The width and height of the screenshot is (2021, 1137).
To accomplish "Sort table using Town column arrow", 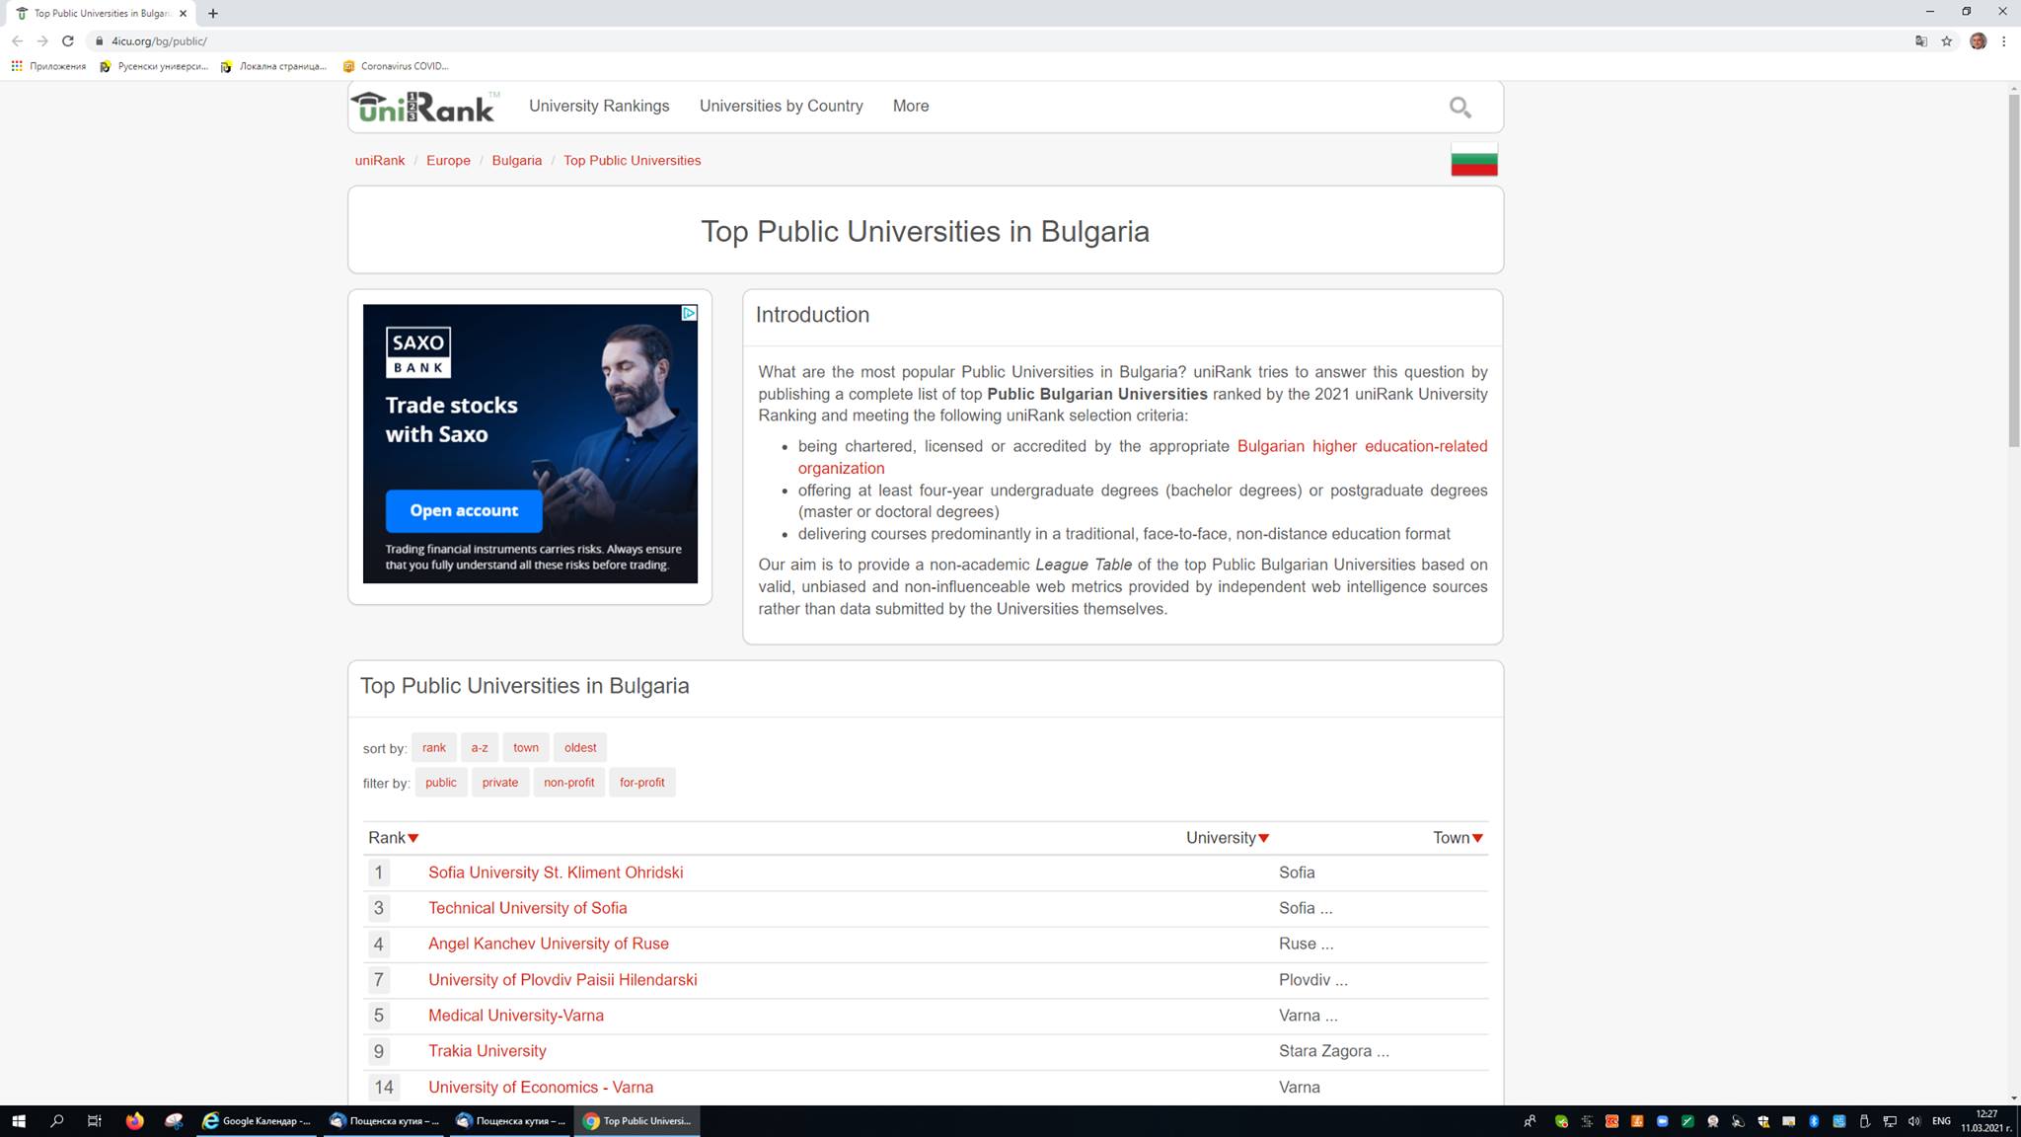I will [x=1477, y=838].
